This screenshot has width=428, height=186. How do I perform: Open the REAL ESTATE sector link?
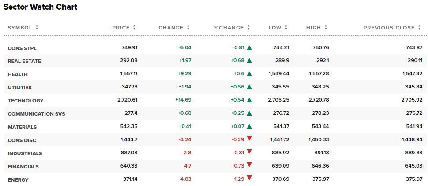24,61
